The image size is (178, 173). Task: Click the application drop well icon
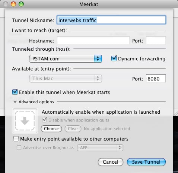tap(25, 121)
